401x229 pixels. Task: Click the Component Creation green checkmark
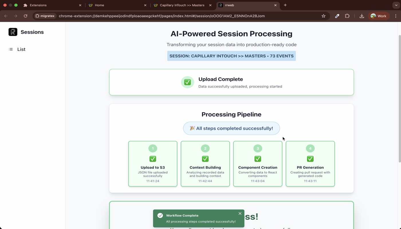tap(258, 159)
